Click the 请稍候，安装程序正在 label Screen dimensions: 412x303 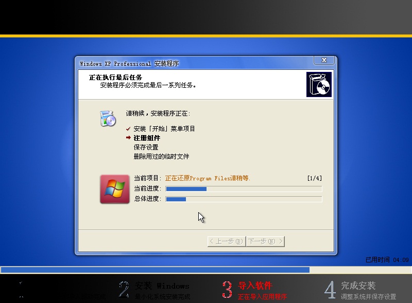[x=158, y=113]
